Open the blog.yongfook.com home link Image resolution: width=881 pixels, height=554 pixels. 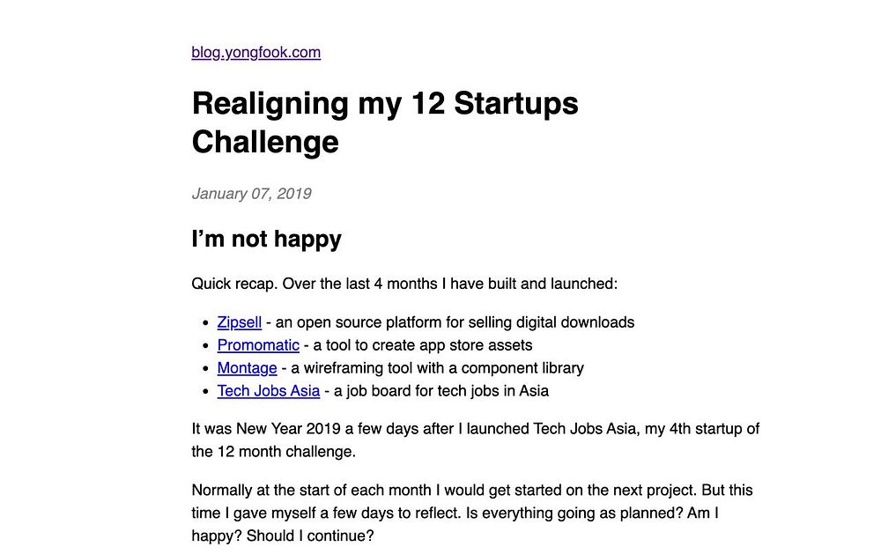(255, 52)
